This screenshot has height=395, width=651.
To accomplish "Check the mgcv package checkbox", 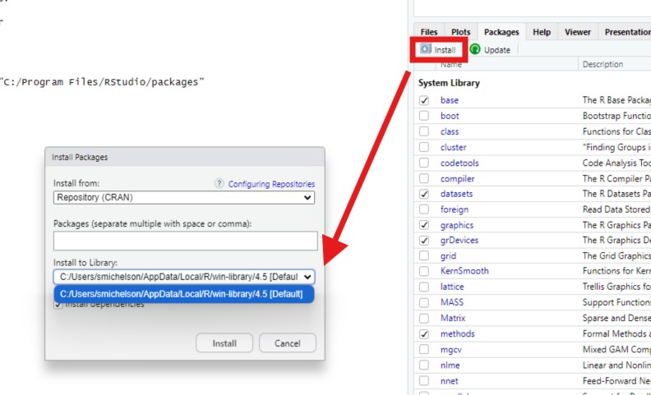I will pos(424,349).
